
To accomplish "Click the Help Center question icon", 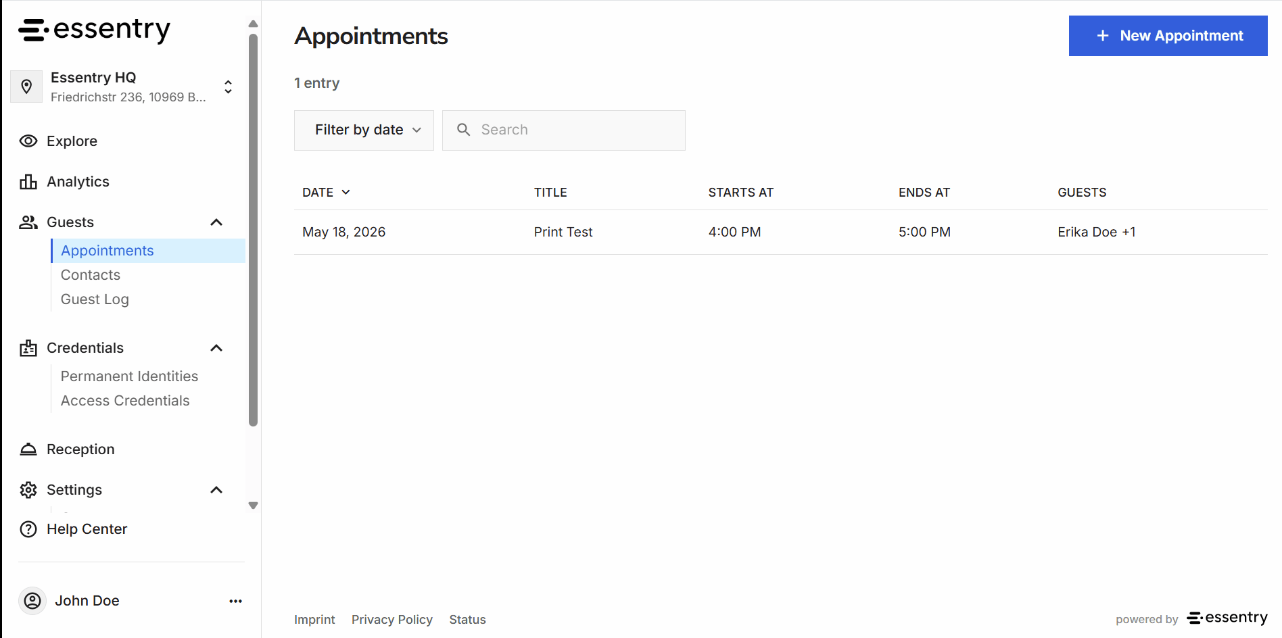I will pyautogui.click(x=28, y=529).
